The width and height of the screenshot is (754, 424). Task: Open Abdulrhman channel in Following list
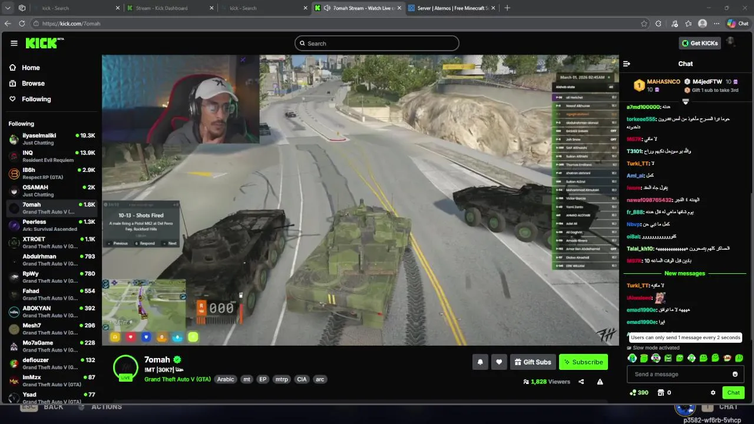tap(51, 260)
